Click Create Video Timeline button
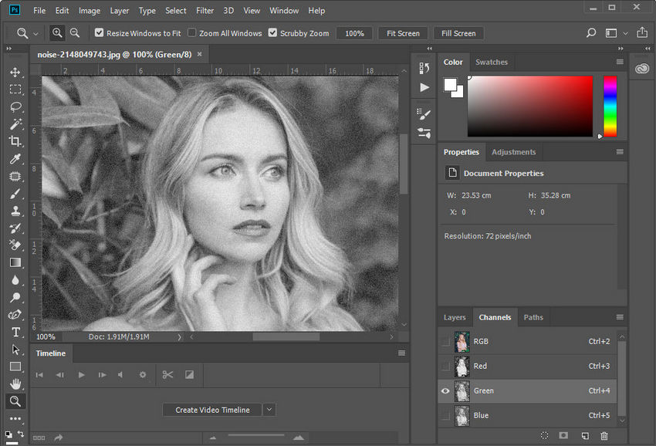656x446 pixels. (x=212, y=410)
